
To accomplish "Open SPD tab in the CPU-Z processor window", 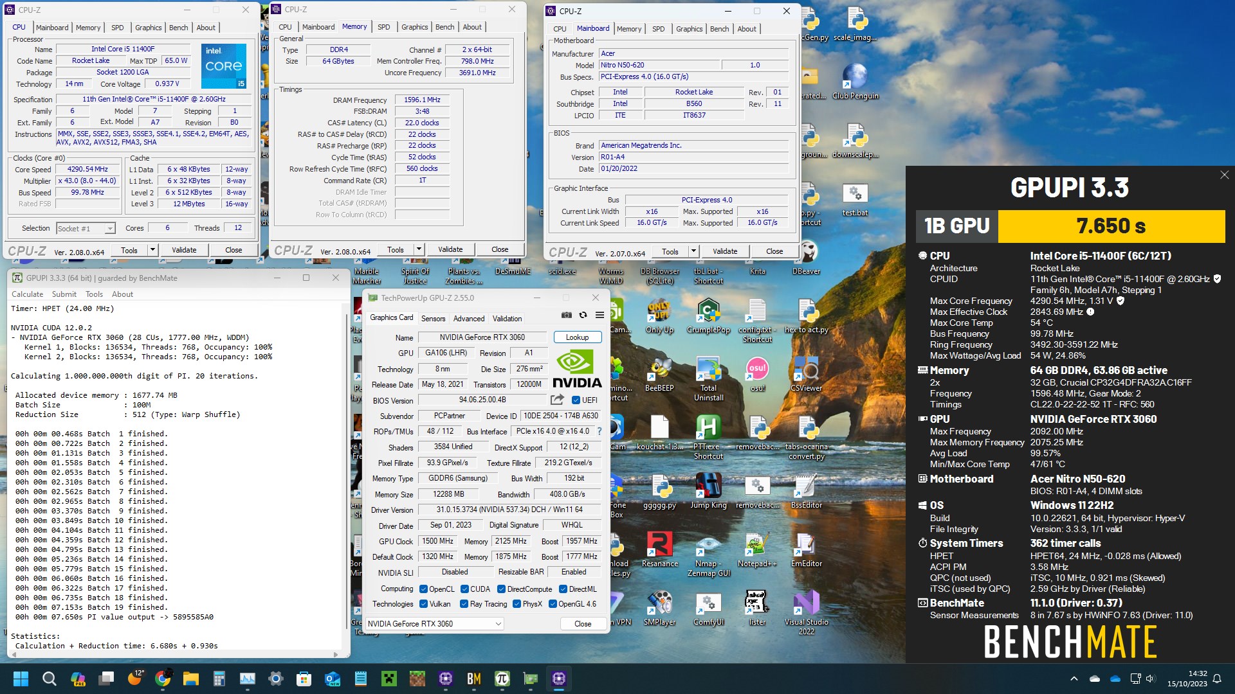I will click(117, 28).
